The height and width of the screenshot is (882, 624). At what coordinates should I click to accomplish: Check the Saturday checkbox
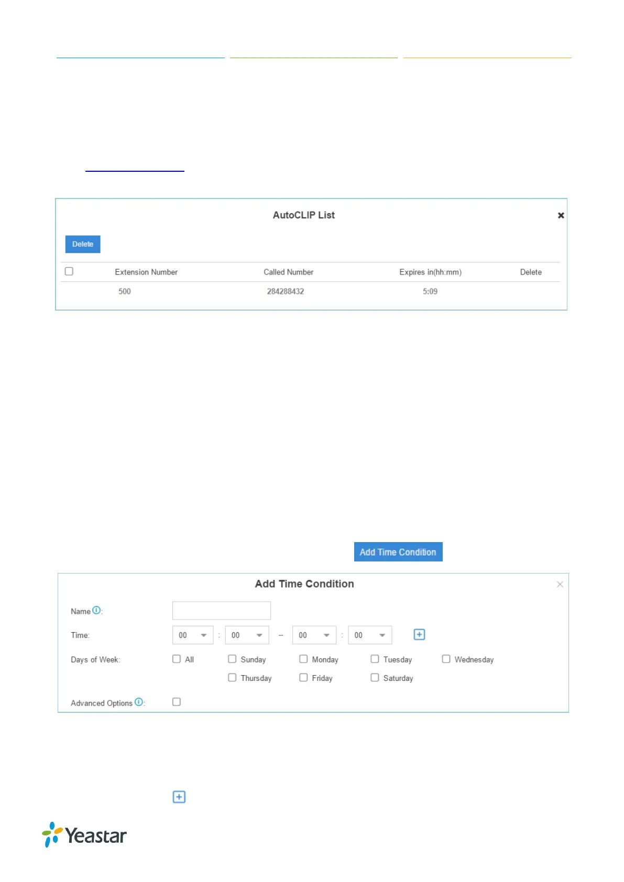pyautogui.click(x=375, y=677)
